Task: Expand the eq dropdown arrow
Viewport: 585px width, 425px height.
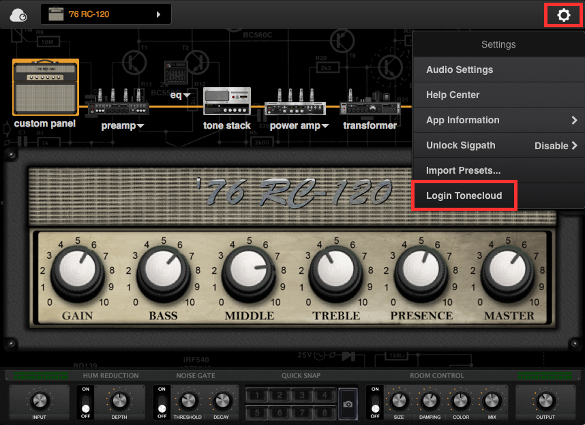Action: coord(187,95)
